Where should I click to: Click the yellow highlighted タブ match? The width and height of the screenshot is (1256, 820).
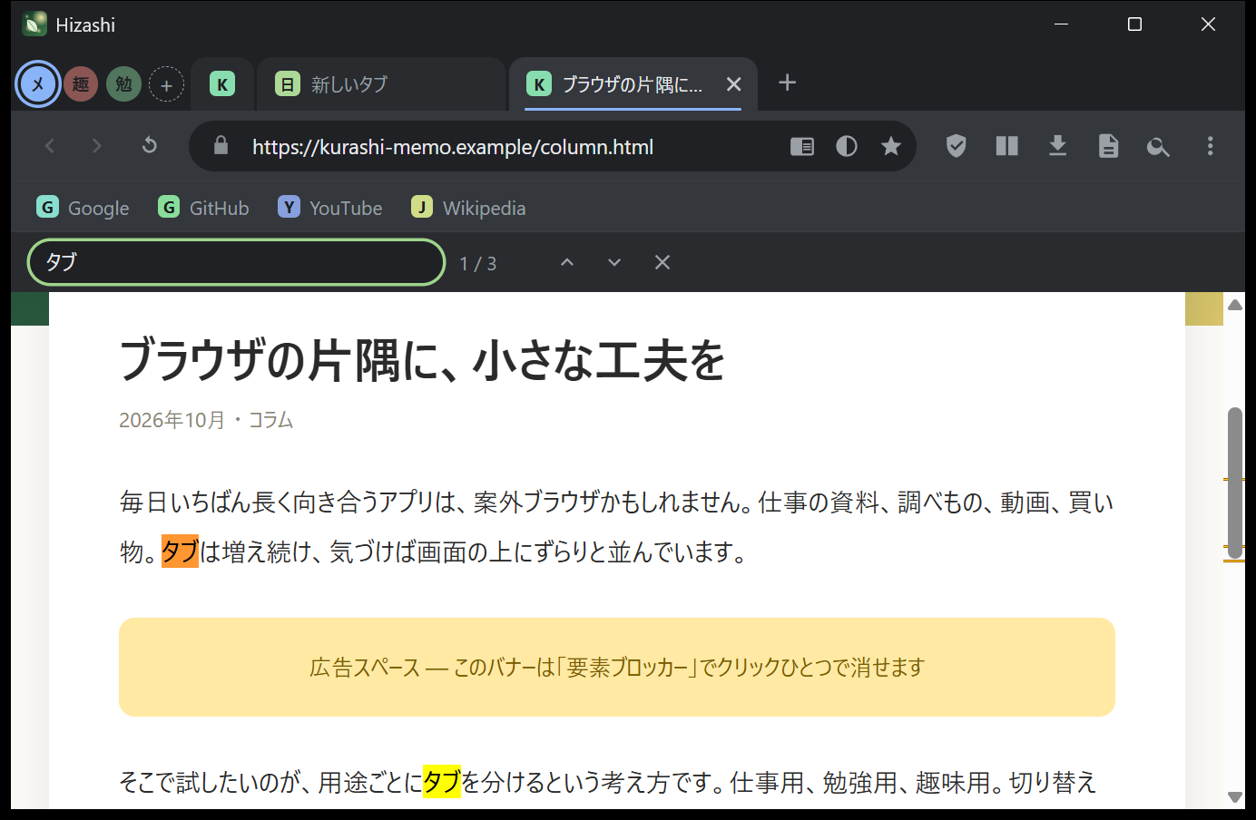click(442, 782)
